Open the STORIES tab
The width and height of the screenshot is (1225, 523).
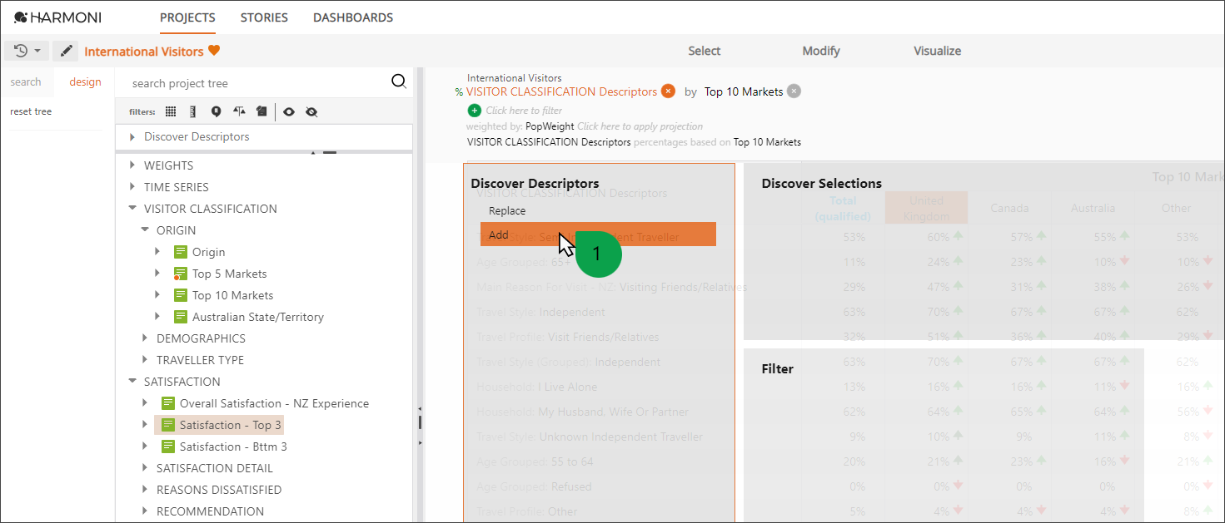tap(264, 17)
